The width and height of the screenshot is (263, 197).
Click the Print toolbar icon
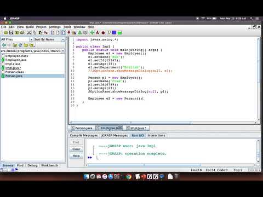22,33
